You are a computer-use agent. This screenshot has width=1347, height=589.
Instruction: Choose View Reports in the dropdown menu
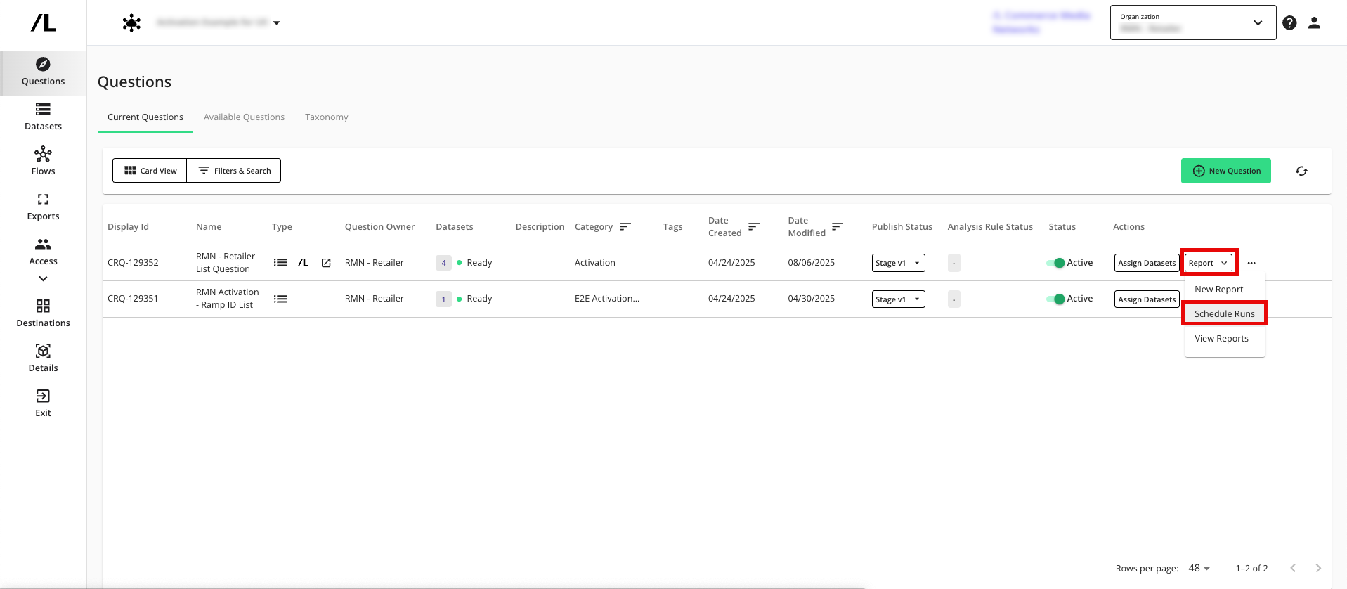1221,339
